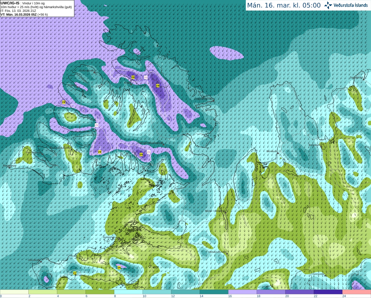Click the yellow 28 peak gust marker
This screenshot has height=298, width=371.
[133, 77]
